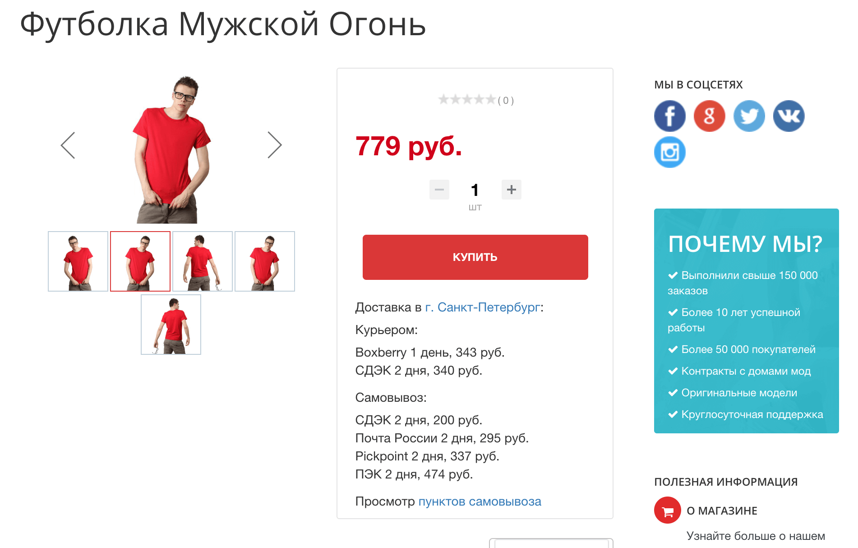The image size is (858, 548).
Task: Click the red shopping cart icon
Action: pyautogui.click(x=668, y=510)
